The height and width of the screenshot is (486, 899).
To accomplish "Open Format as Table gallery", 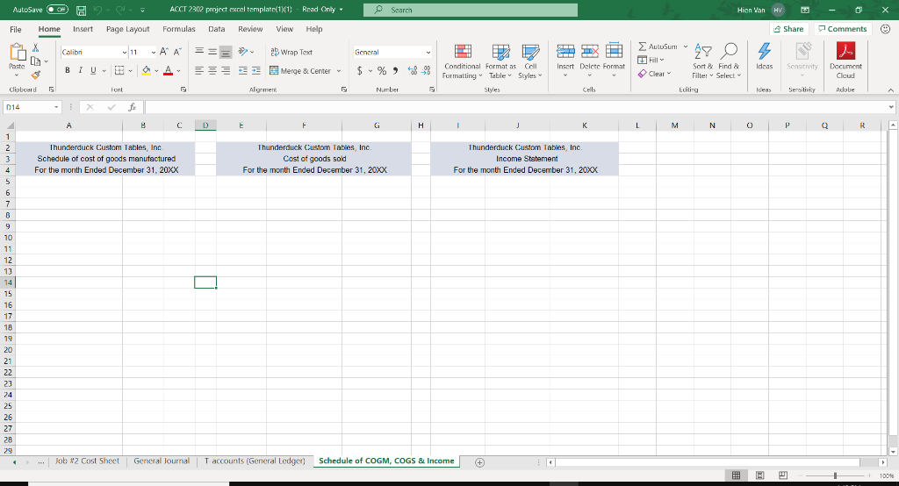I will pos(500,61).
